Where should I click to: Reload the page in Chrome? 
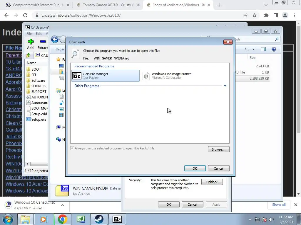click(25, 15)
